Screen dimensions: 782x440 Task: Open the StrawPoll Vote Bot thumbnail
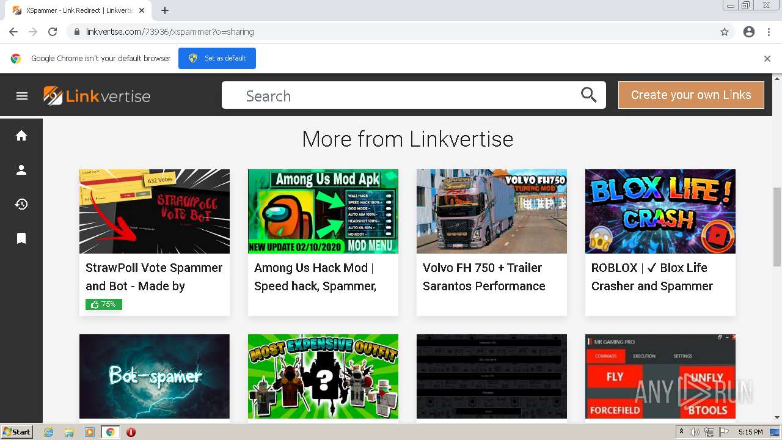pyautogui.click(x=155, y=211)
